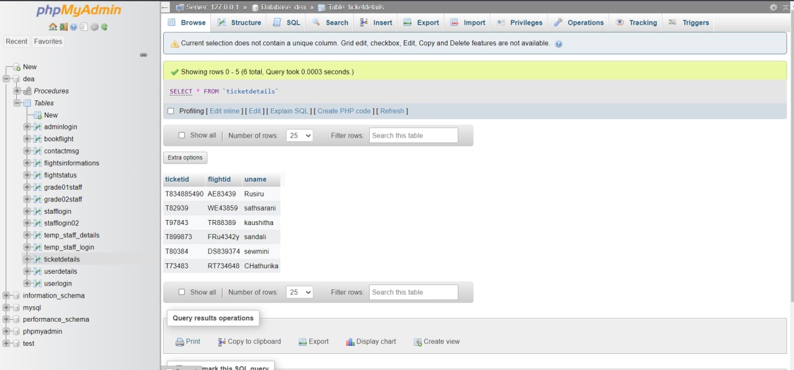The width and height of the screenshot is (794, 370).
Task: Expand the stafflogin table node
Action: tap(27, 211)
